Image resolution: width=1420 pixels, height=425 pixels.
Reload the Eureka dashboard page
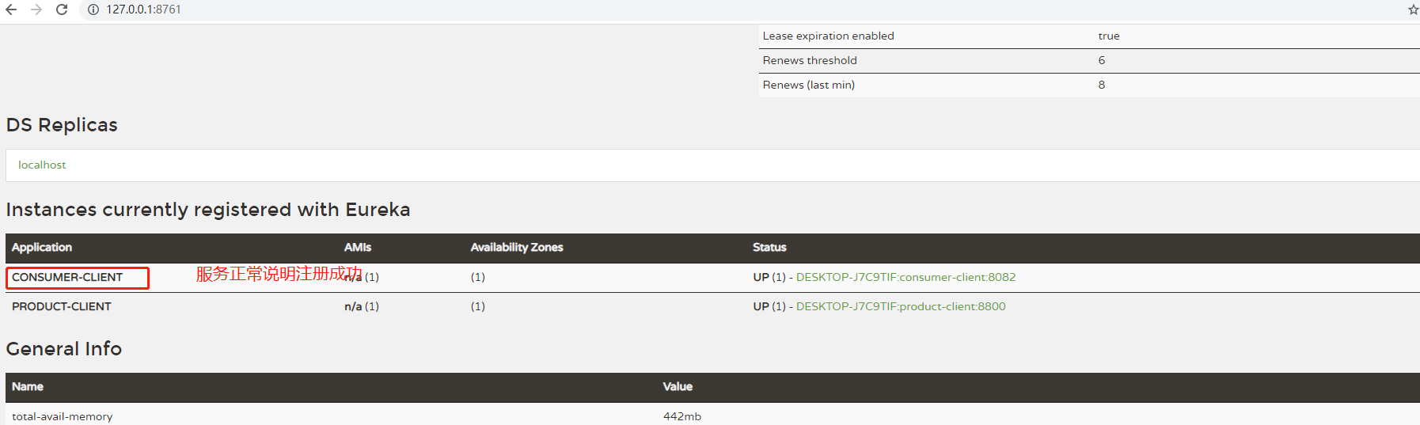[x=62, y=9]
